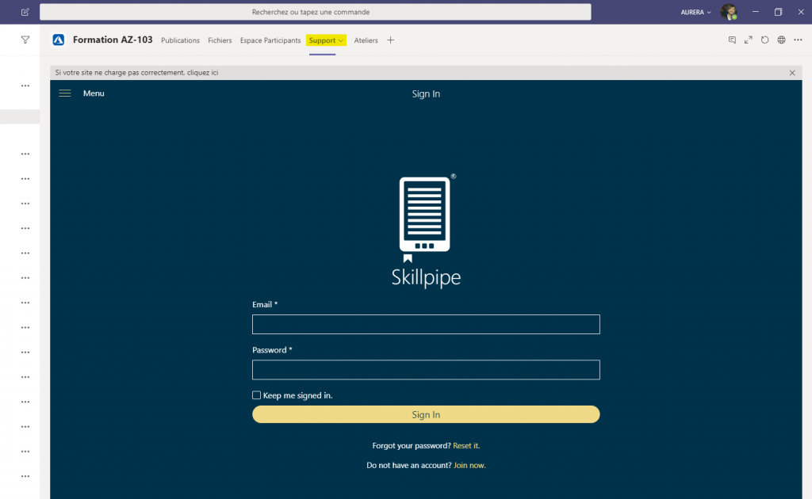Open the Espace Participants tab

(270, 40)
